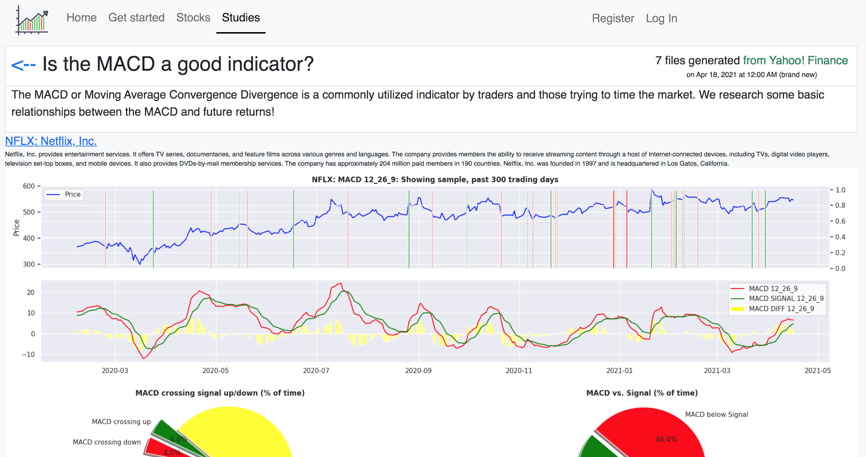Image resolution: width=866 pixels, height=457 pixels.
Task: Click the blue back arrow
Action: pos(23,64)
